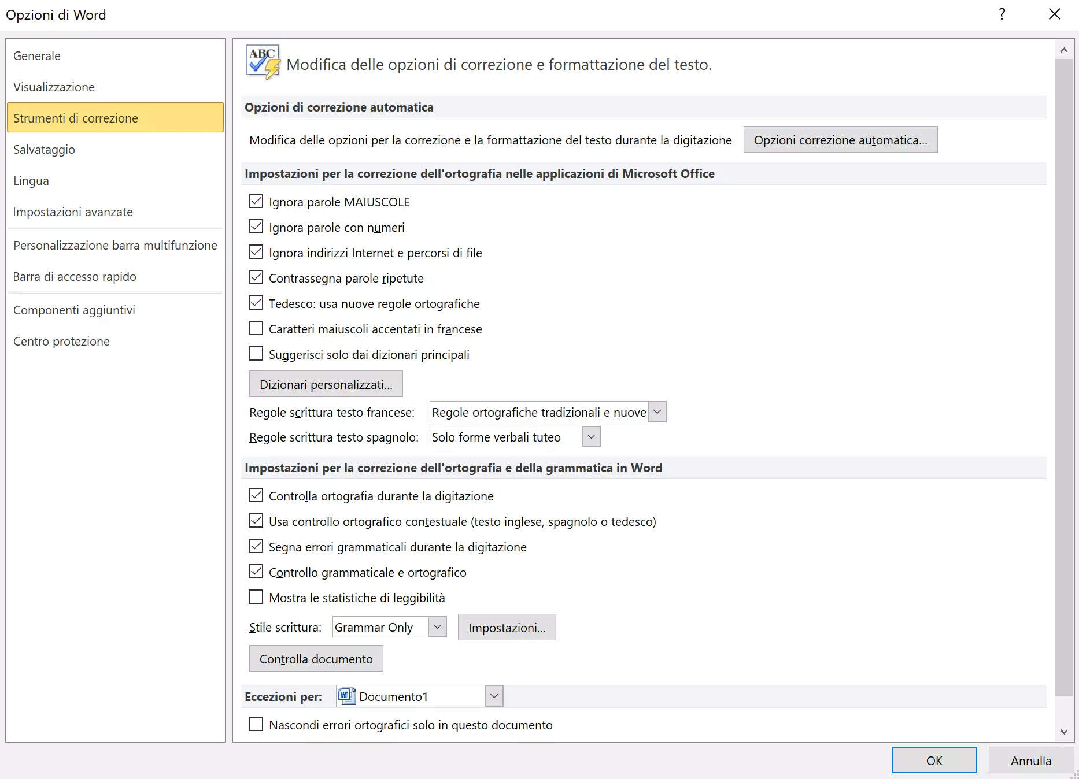The image size is (1079, 779).
Task: Select the Generale category
Action: coord(116,55)
